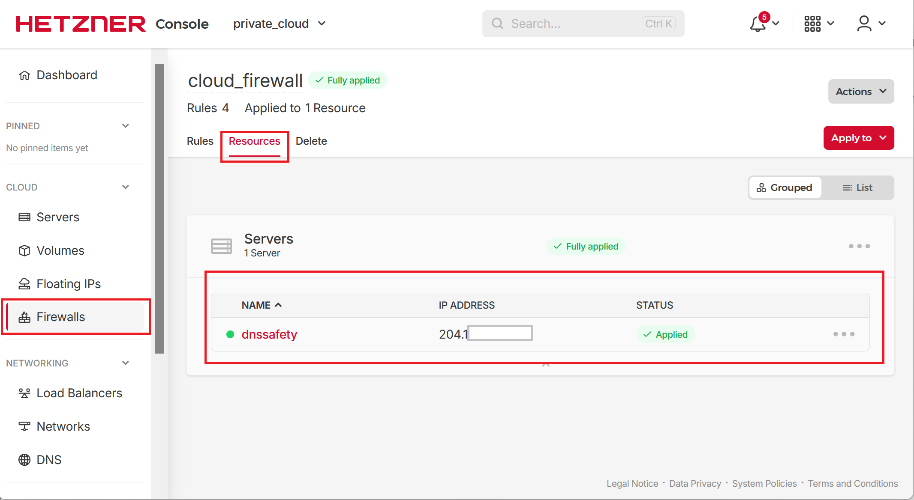Collapse the CLOUD section
Screen dimensions: 914x500
coord(126,187)
